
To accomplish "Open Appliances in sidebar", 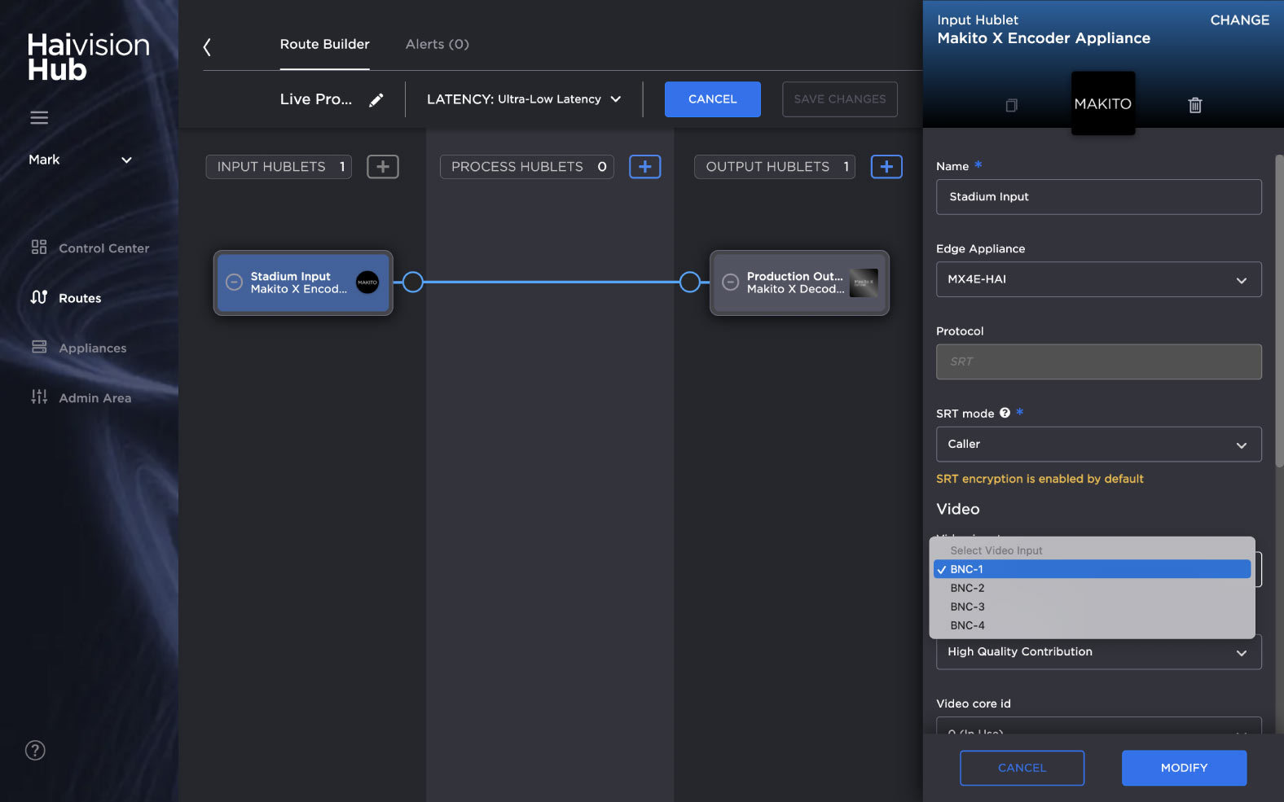I will click(x=78, y=348).
